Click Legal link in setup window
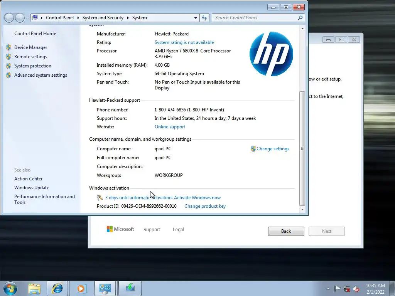 178,230
